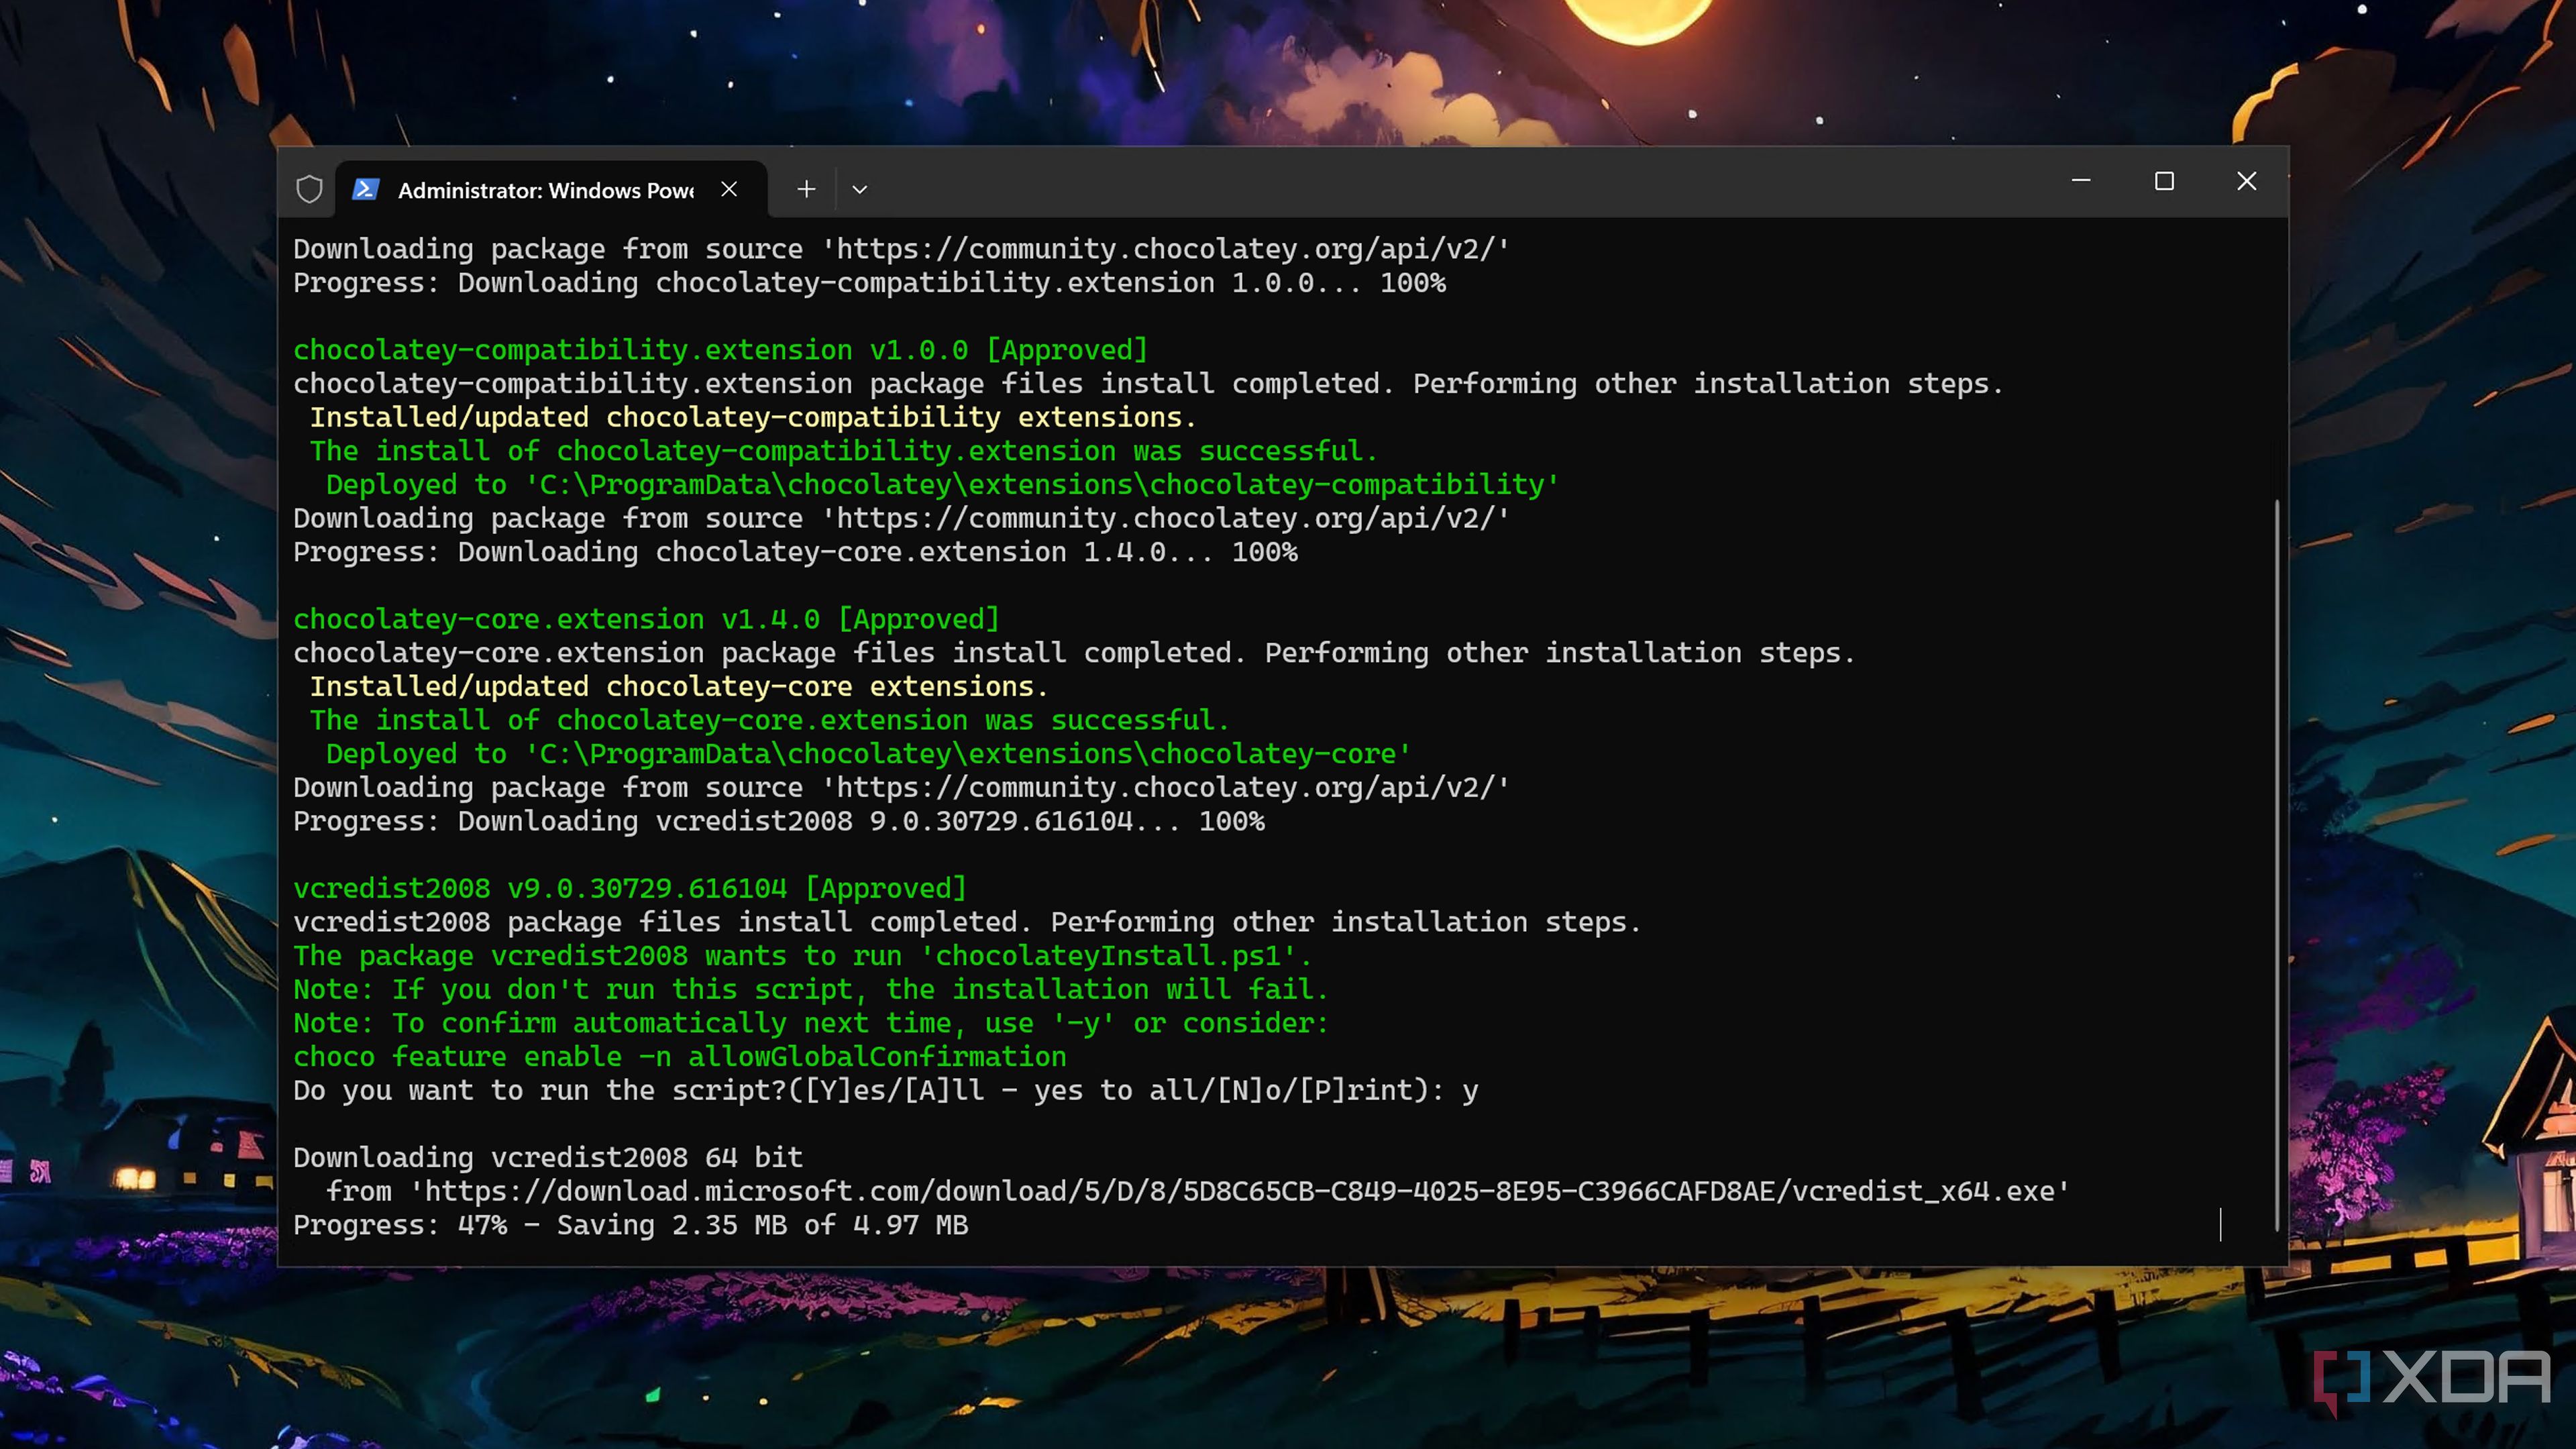The height and width of the screenshot is (1449, 2576).
Task: Click the Progress 47% saving line
Action: [x=630, y=1225]
